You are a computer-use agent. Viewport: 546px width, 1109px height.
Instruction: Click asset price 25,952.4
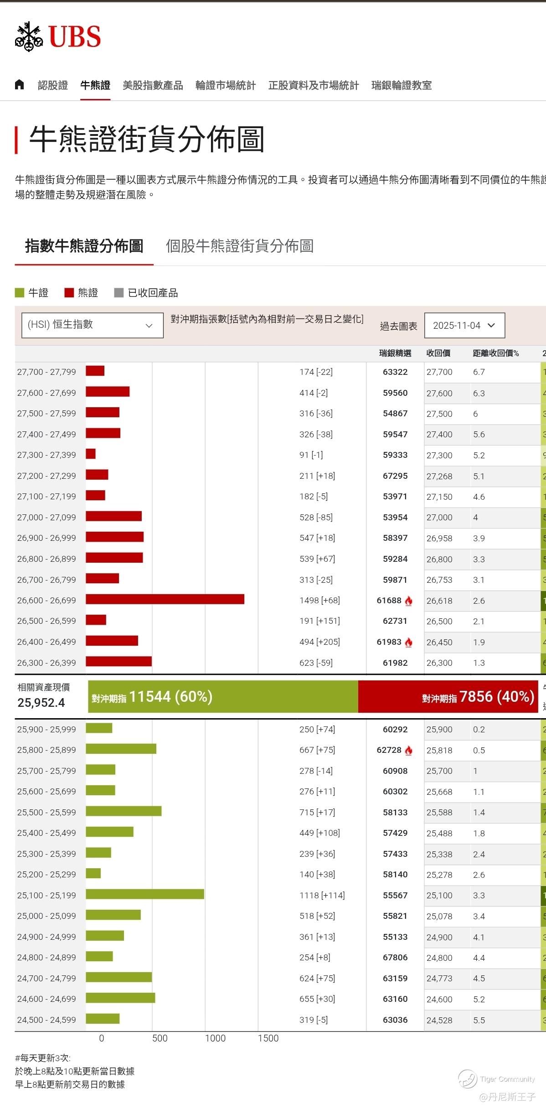tap(41, 703)
